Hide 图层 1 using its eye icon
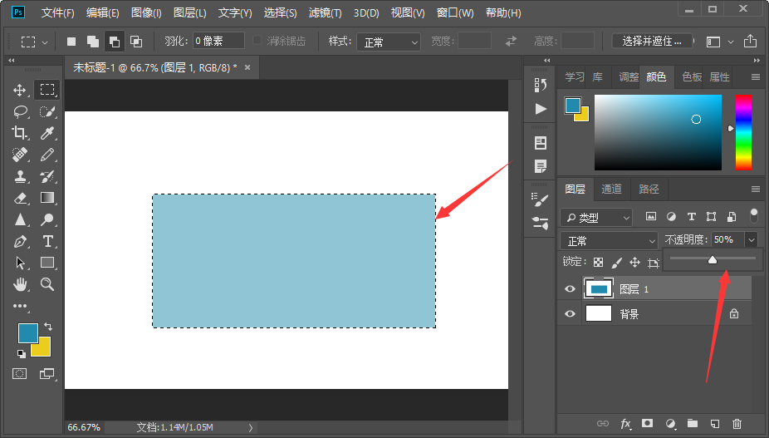 (570, 288)
